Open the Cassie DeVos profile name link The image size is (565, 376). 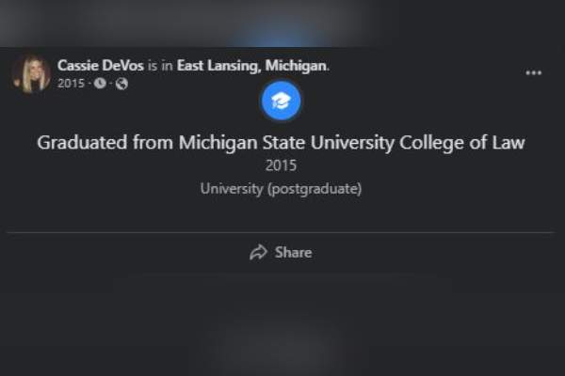point(101,66)
